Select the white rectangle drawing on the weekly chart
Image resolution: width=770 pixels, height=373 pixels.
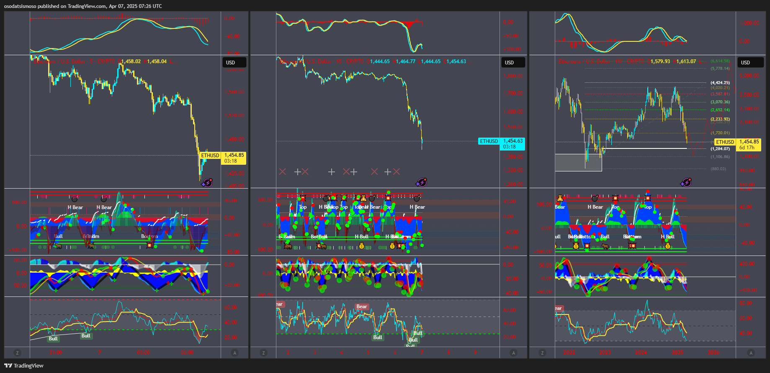tap(578, 162)
